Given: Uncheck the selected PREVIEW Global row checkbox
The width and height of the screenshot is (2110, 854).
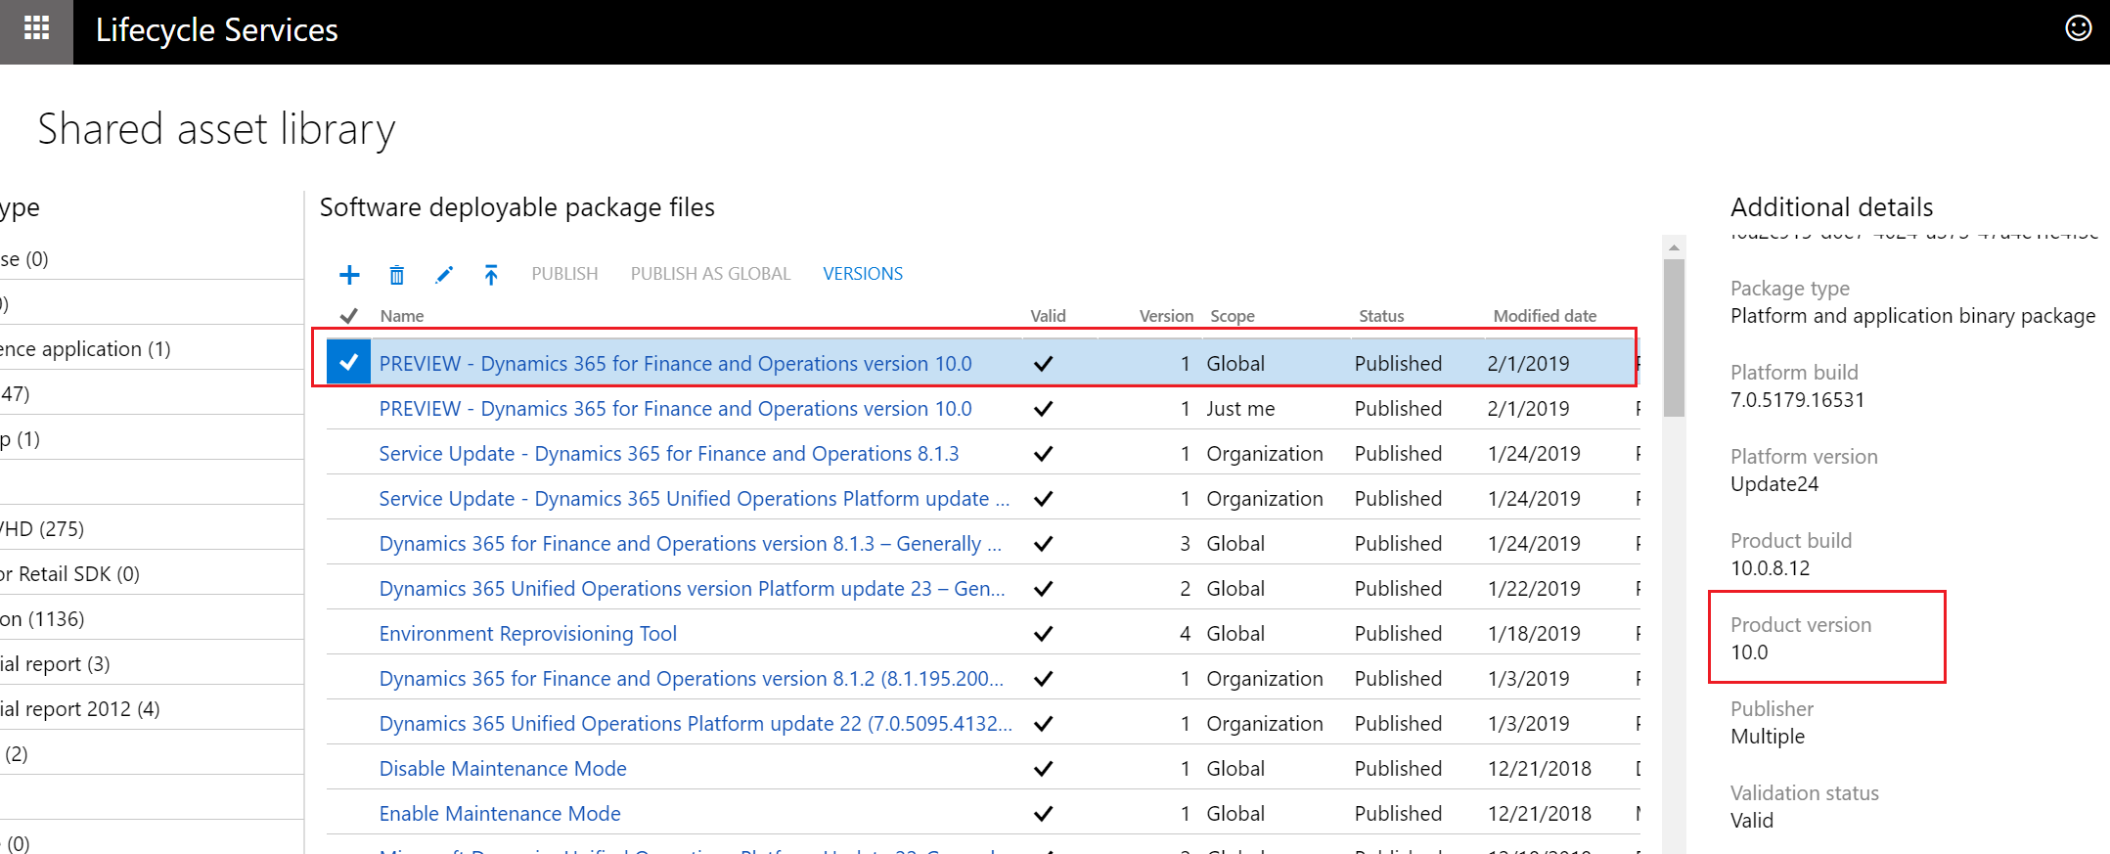Looking at the screenshot, I should pos(348,363).
